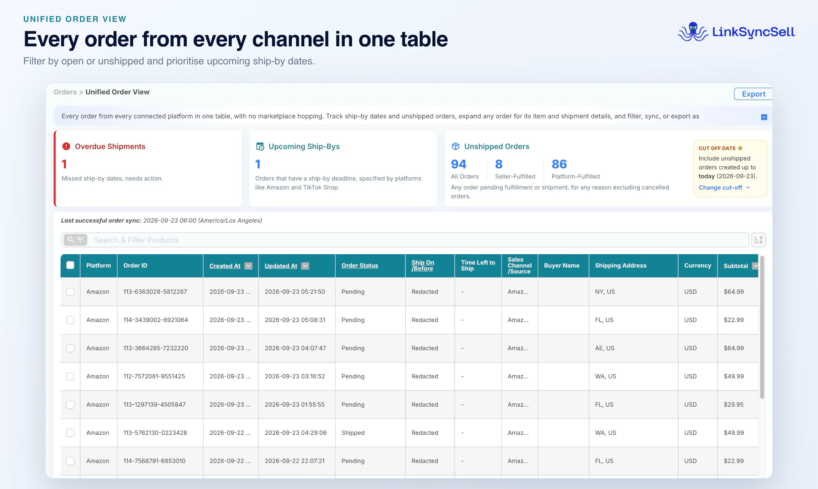Image resolution: width=818 pixels, height=489 pixels.
Task: Open the sort options icon beside search
Action: (758, 240)
